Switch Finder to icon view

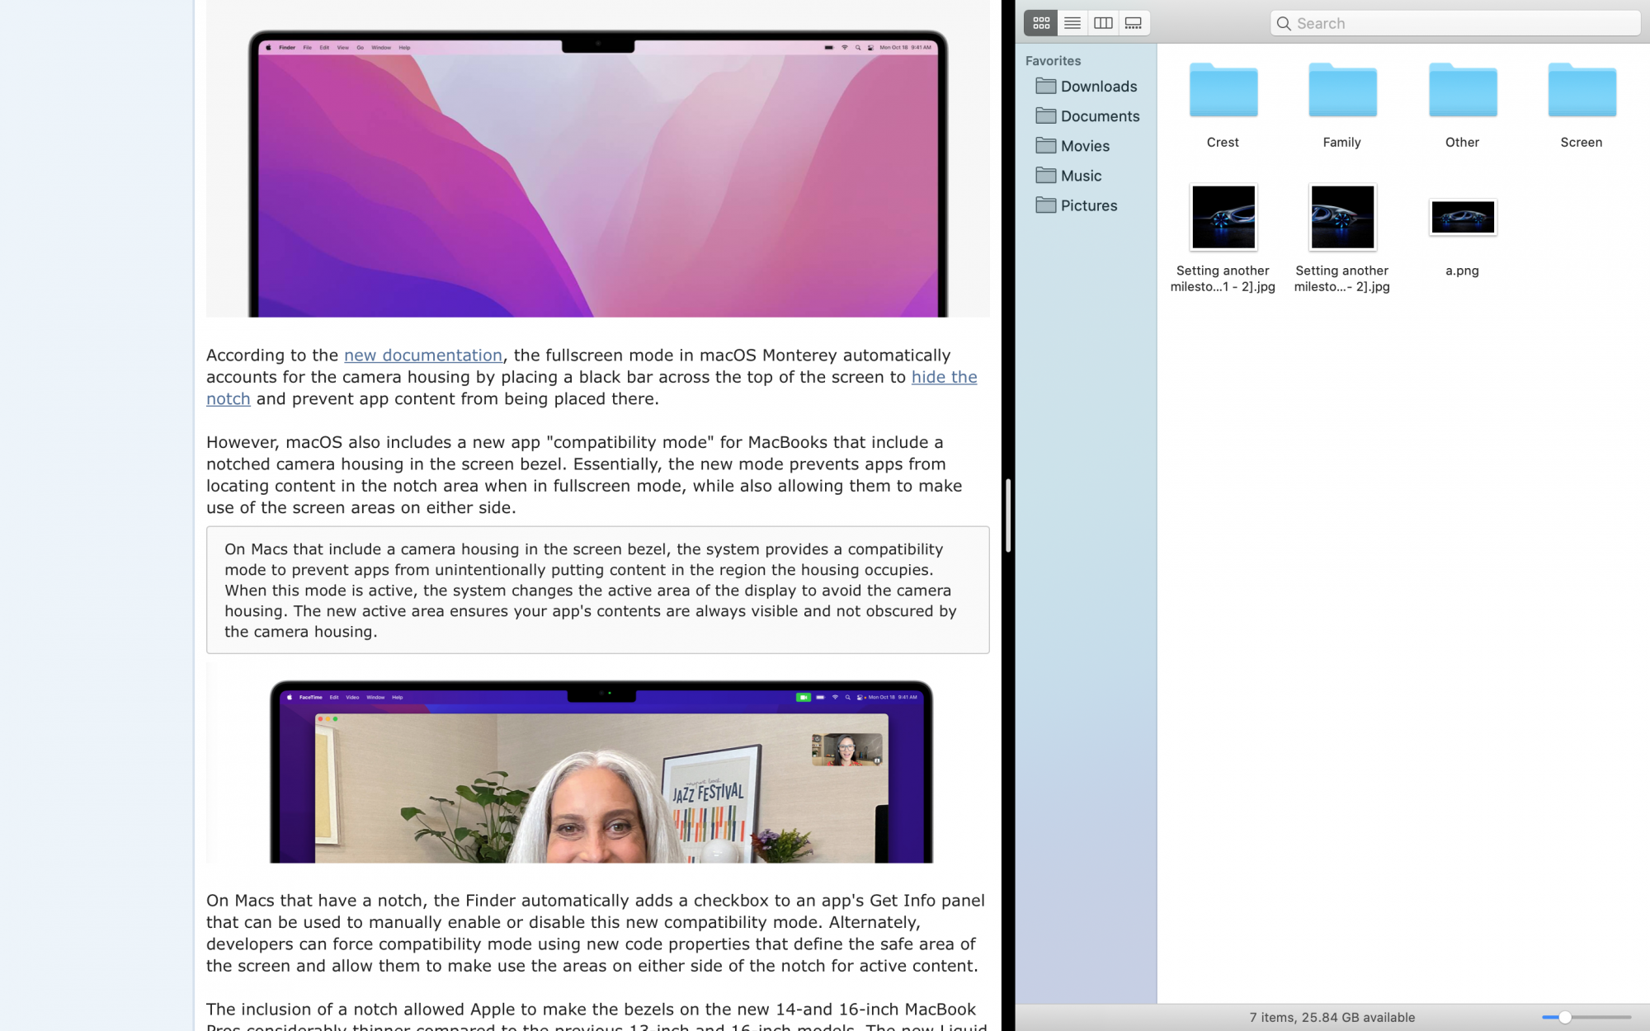pyautogui.click(x=1041, y=23)
